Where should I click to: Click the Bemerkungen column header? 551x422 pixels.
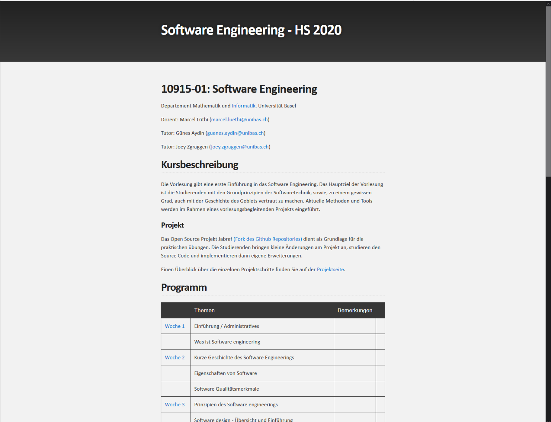(355, 310)
